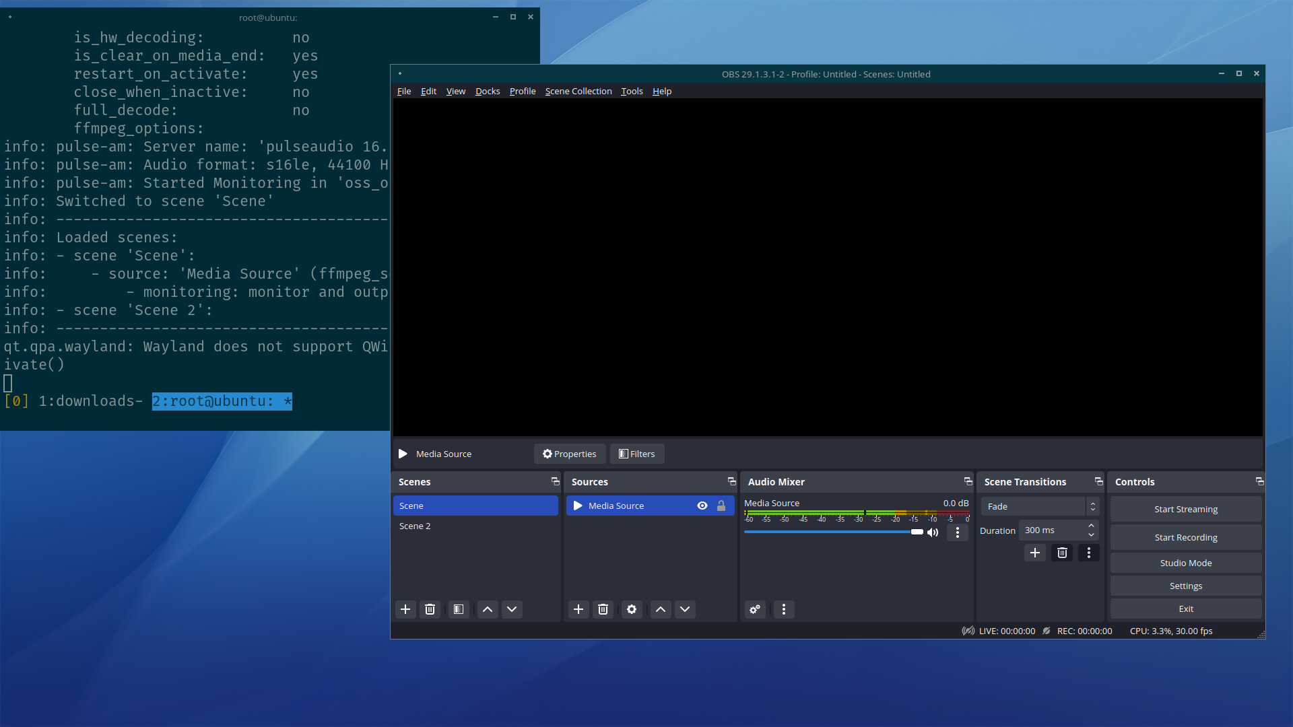Viewport: 1293px width, 727px height.
Task: Remove the selected source
Action: click(x=603, y=609)
